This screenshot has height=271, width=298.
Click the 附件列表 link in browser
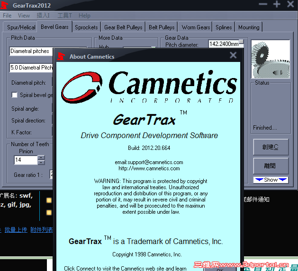41,230
